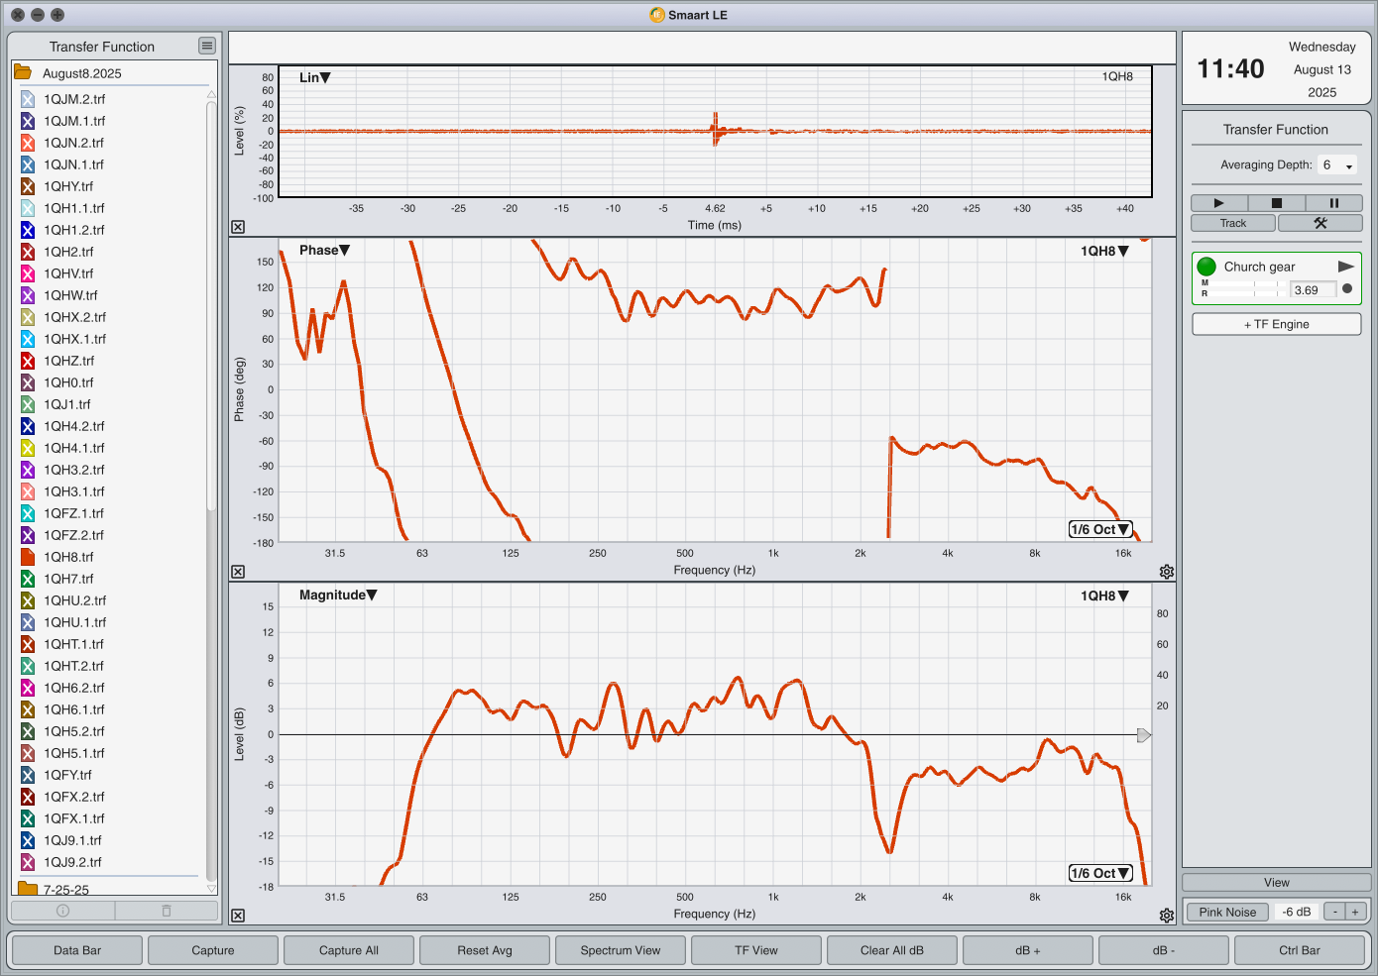Switch to Spectrum View
Screen dimensions: 1378x976
(621, 950)
